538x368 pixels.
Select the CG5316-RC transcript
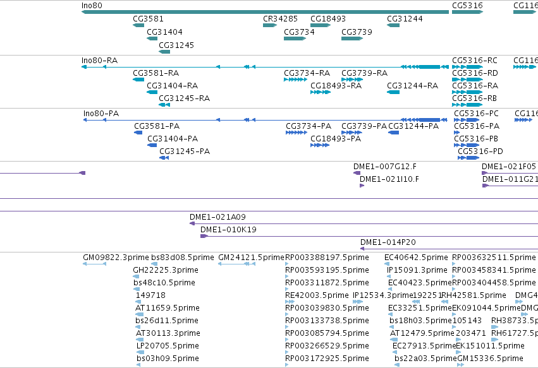467,67
